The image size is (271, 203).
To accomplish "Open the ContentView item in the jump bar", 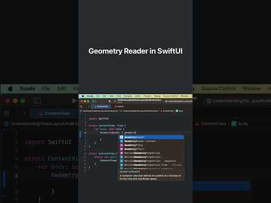I will point(167,111).
